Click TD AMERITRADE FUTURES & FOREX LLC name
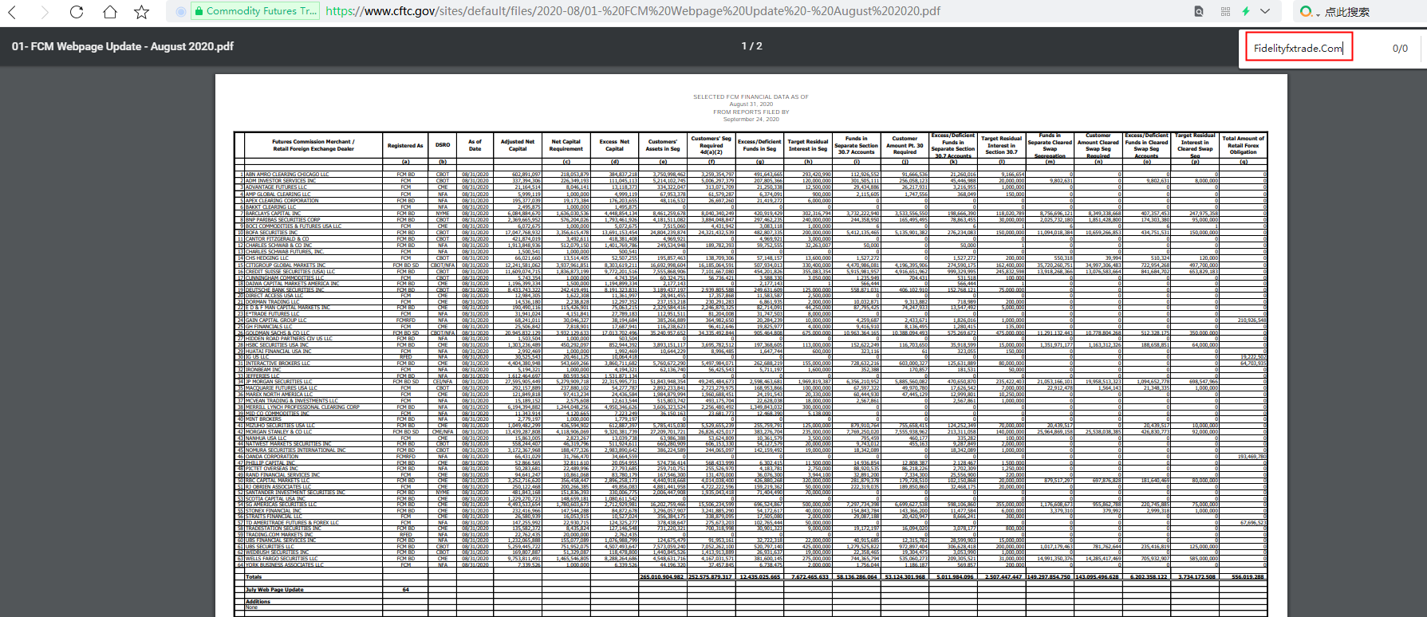1427x617 pixels. (x=292, y=523)
